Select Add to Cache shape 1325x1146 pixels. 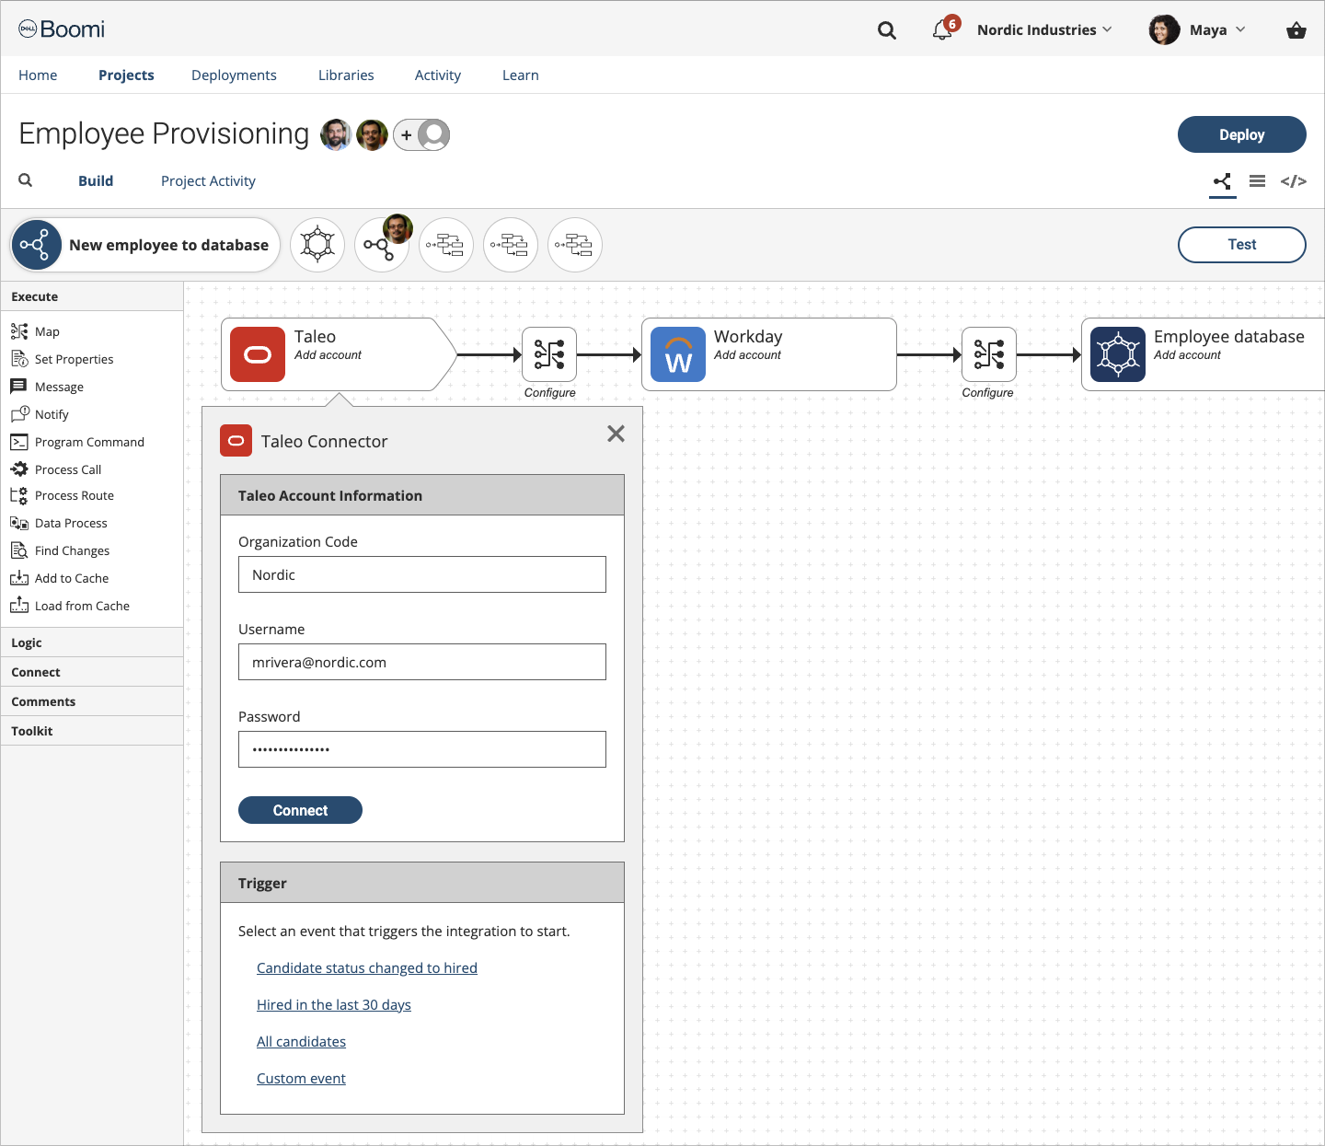coord(60,578)
